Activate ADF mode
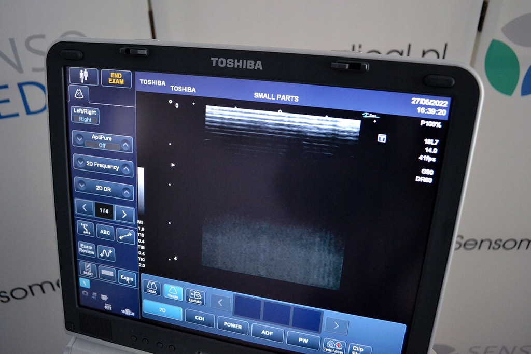 267,333
